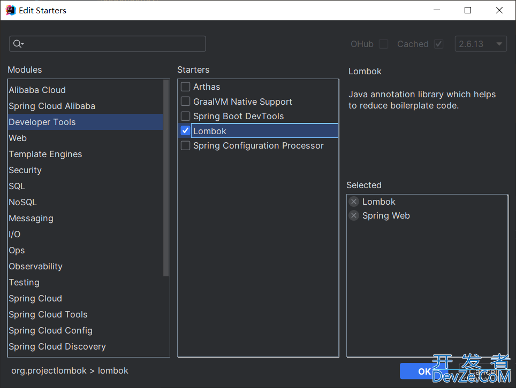
Task: Remove Spring Web from the Selected list
Action: 354,215
